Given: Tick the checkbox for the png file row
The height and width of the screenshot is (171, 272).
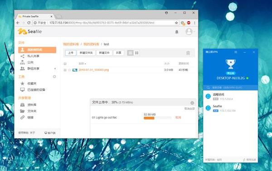Looking at the screenshot, I should [65, 70].
